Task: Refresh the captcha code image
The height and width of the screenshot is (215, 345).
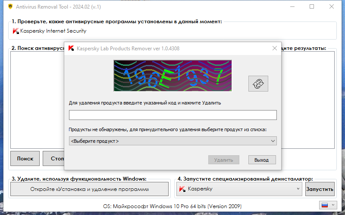Action: coord(258,83)
